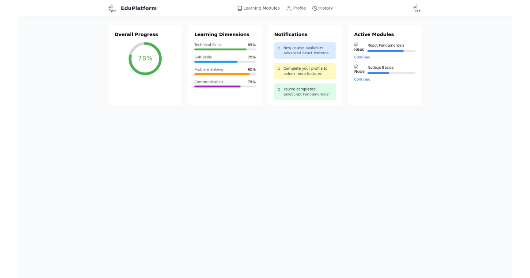
Task: Click the Communication progress bar
Action: tap(225, 86)
